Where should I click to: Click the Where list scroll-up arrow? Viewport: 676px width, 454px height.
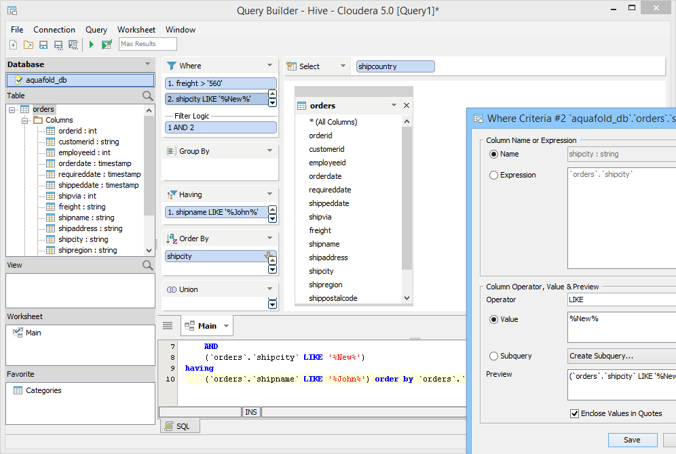[x=272, y=94]
